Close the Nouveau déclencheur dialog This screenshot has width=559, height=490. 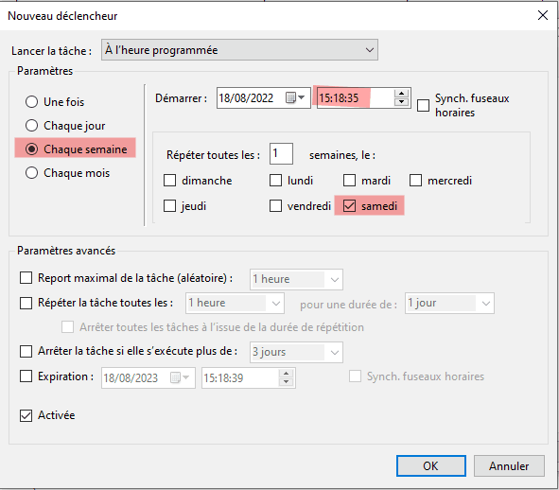(x=543, y=15)
